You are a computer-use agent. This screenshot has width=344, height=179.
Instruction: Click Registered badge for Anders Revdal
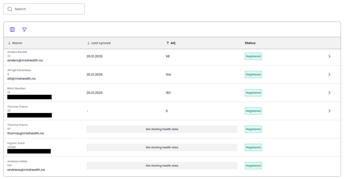(x=253, y=56)
